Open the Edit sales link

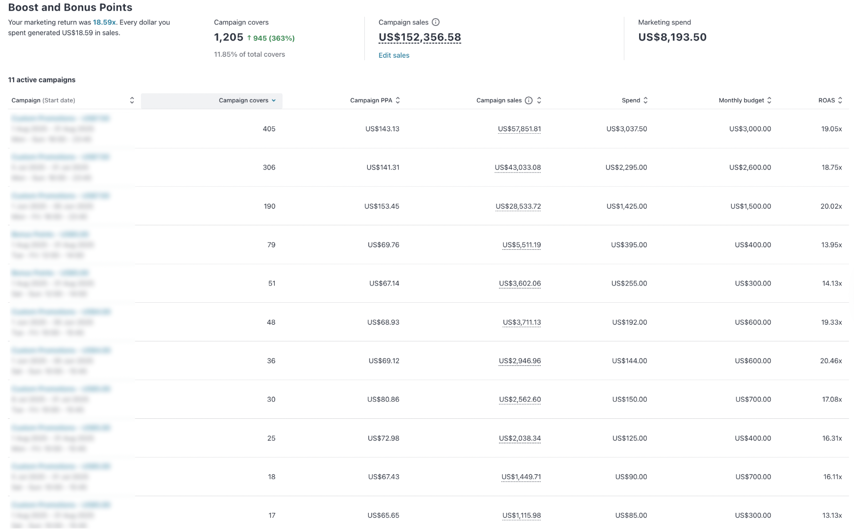tap(394, 55)
